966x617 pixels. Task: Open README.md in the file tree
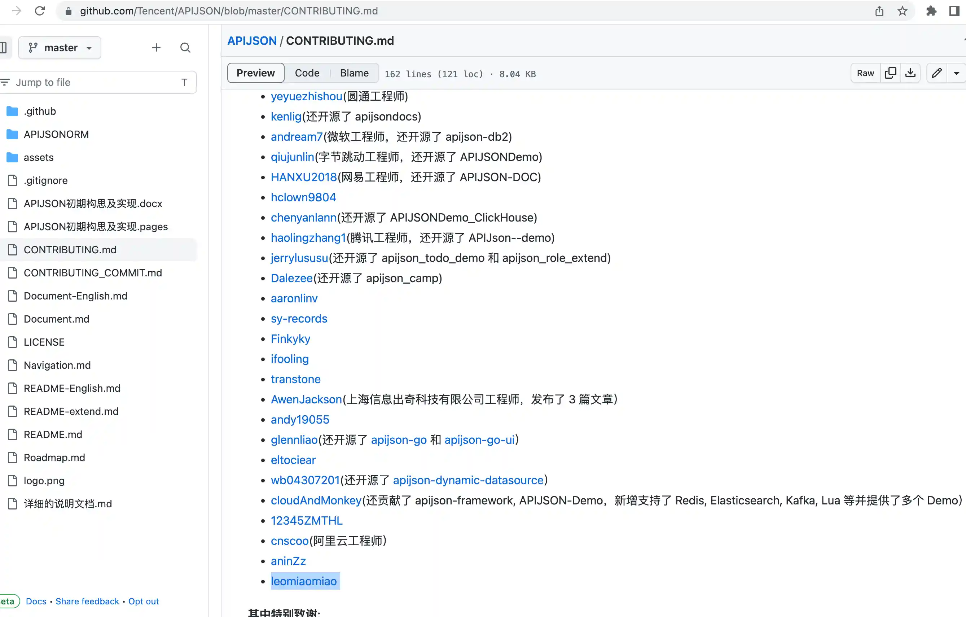53,434
